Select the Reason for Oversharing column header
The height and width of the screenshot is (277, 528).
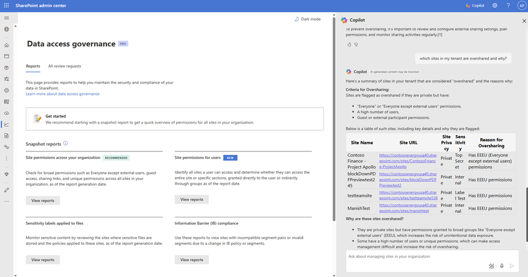pyautogui.click(x=492, y=142)
